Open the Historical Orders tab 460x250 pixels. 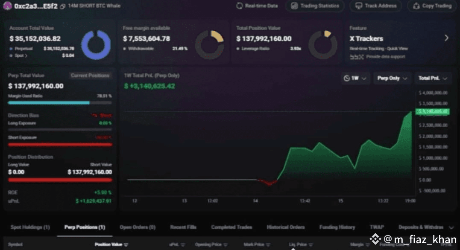pyautogui.click(x=286, y=227)
